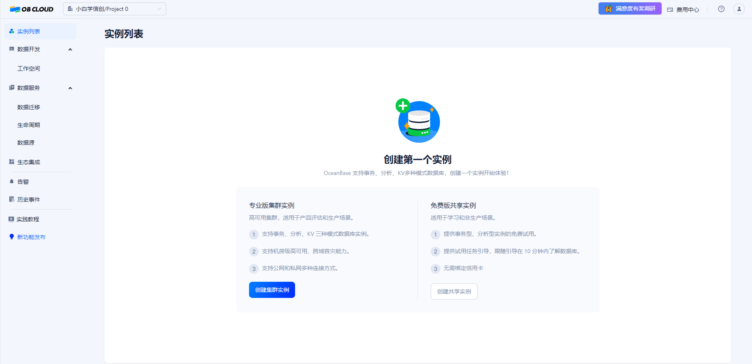Click text 提供事务型、分析型实例的免费试用
The image size is (752, 364).
click(490, 234)
